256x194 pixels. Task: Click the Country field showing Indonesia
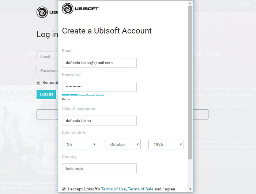click(99, 168)
